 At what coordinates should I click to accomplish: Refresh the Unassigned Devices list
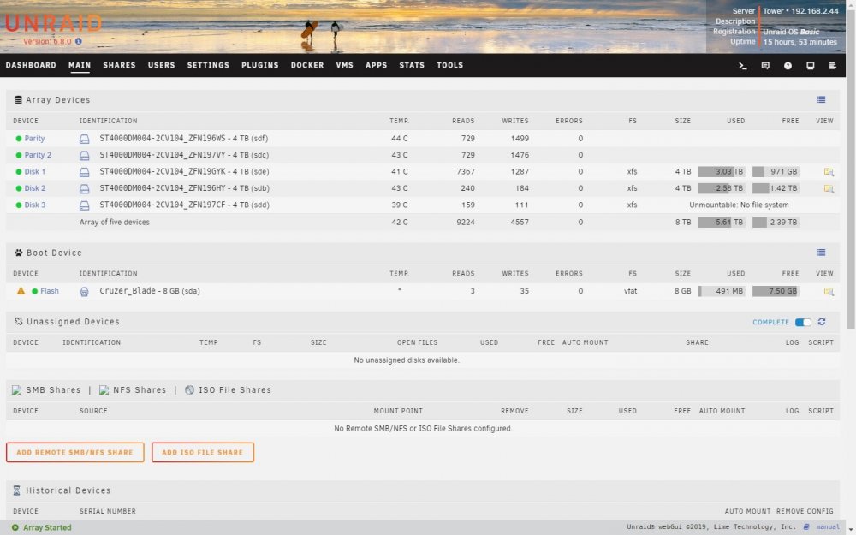tap(822, 322)
